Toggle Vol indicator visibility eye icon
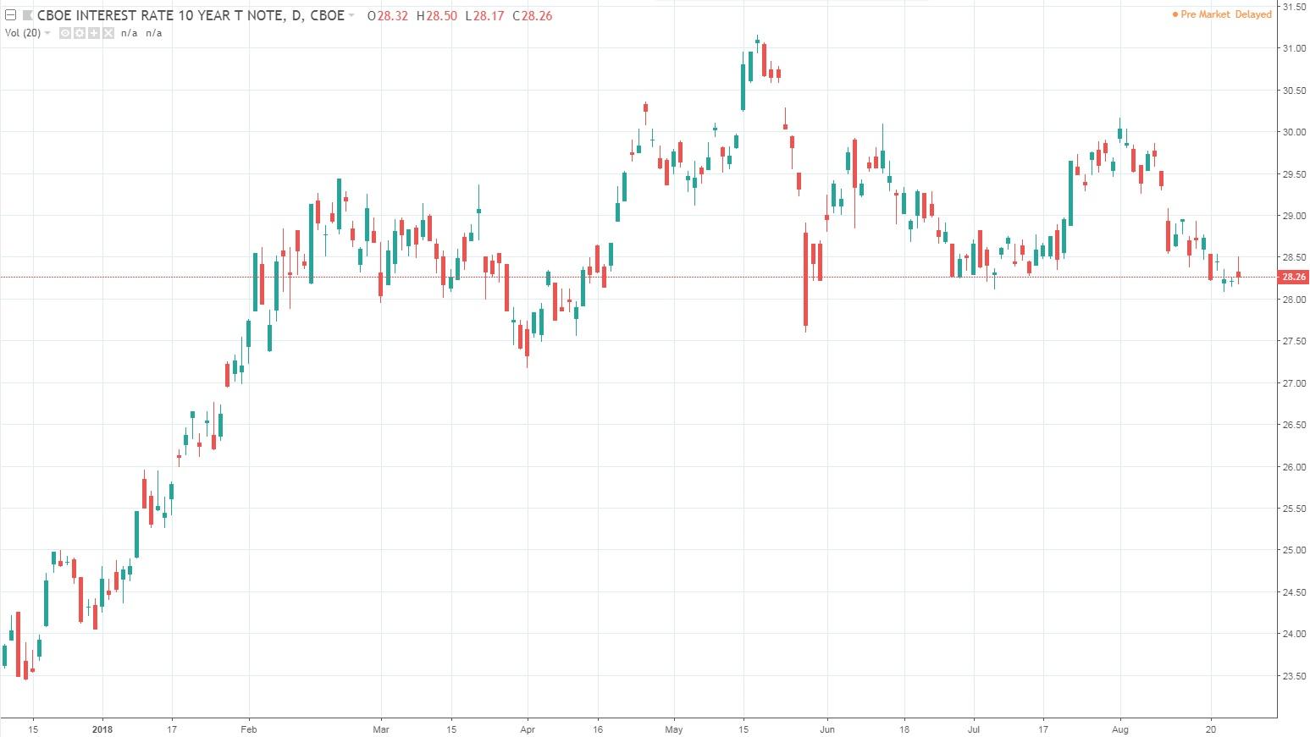Viewport: 1310px width, 737px height. pos(65,33)
